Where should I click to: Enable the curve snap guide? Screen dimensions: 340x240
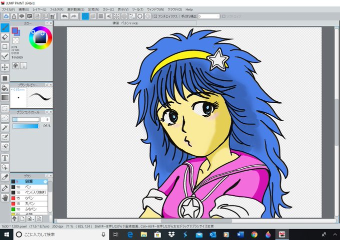pos(132,16)
